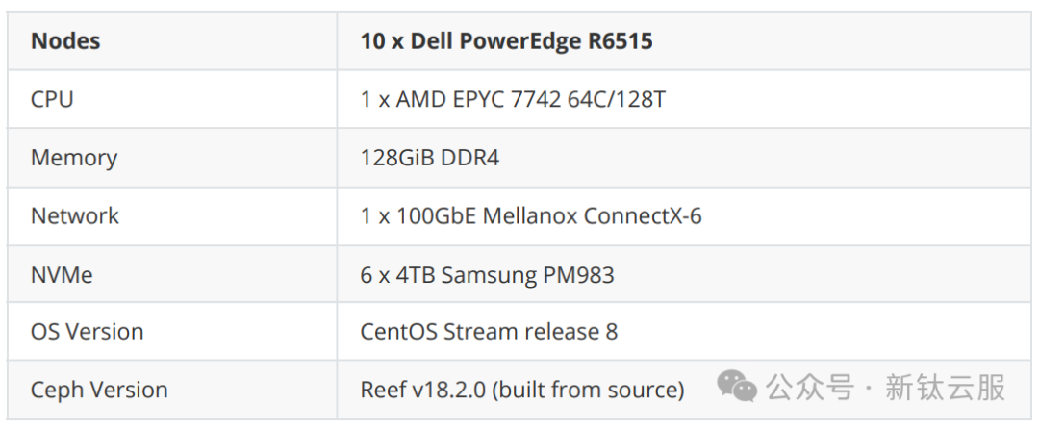The height and width of the screenshot is (429, 1039).
Task: Click the WeChat logo icon in watermark
Action: (737, 387)
